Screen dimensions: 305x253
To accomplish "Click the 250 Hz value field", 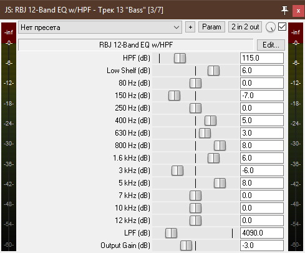I will pyautogui.click(x=262, y=108).
